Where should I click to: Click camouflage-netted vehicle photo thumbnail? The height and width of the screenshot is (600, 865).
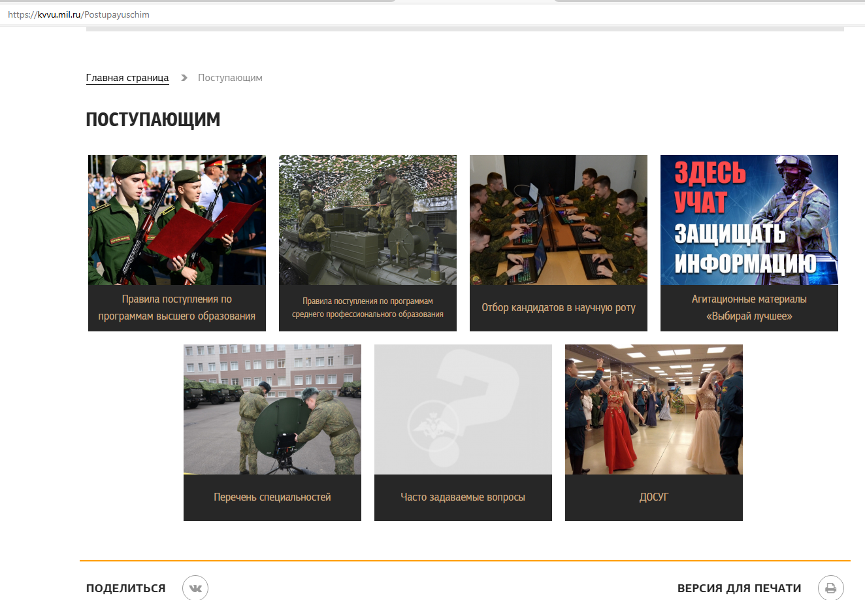[368, 220]
